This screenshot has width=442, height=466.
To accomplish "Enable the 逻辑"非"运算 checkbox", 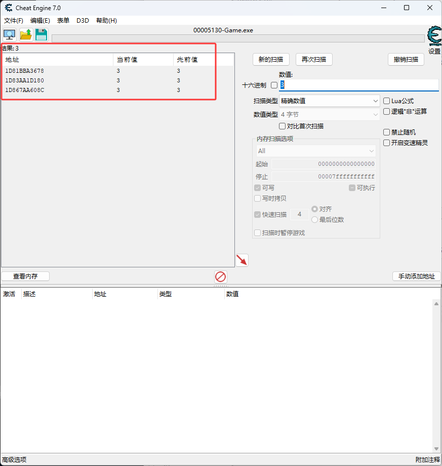I will 386,112.
